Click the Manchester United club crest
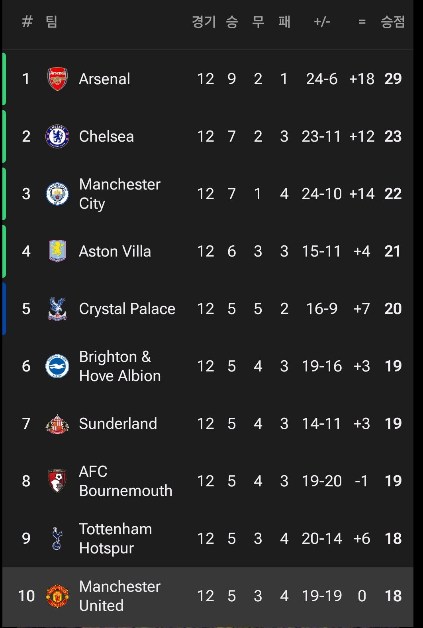Image resolution: width=423 pixels, height=628 pixels. click(x=57, y=596)
